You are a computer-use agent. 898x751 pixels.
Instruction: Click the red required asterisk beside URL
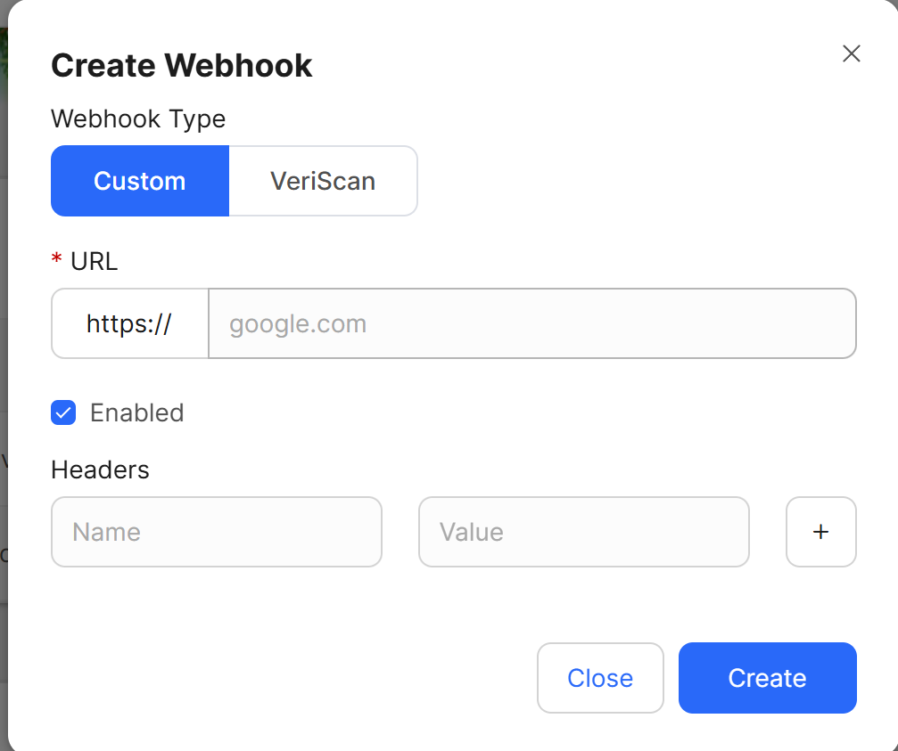pos(57,260)
